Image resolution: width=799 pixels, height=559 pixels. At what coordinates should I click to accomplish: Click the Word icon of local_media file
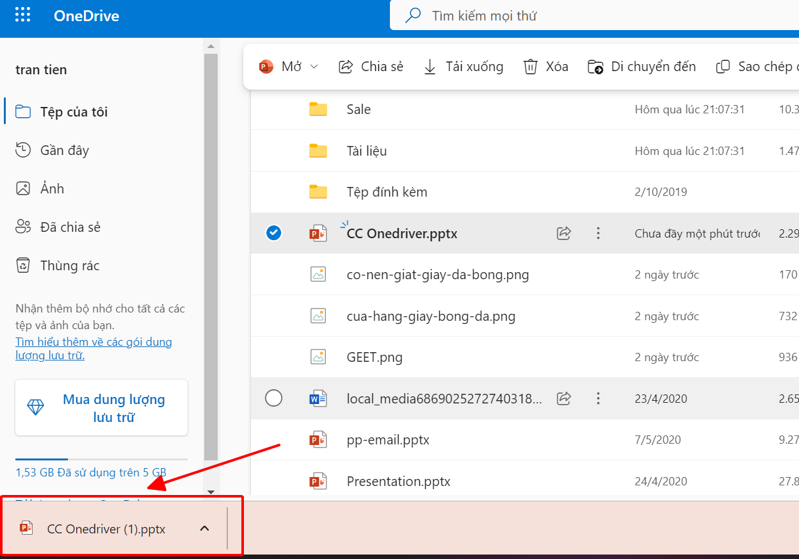click(x=318, y=398)
